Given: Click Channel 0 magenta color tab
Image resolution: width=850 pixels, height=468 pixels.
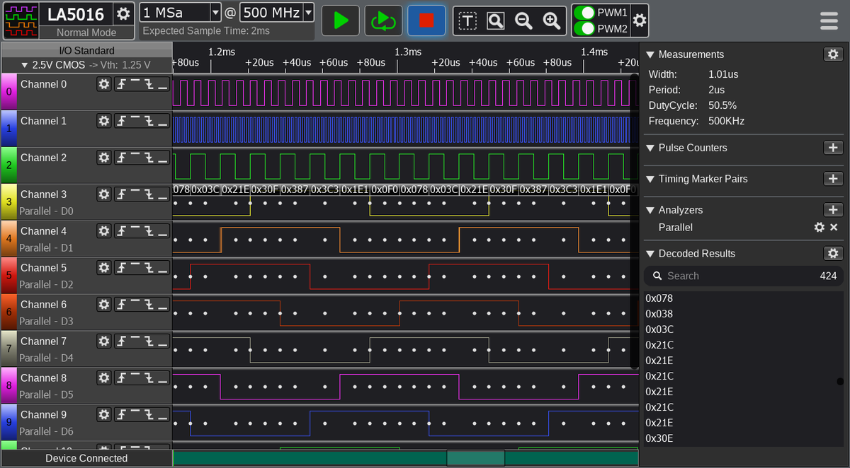Looking at the screenshot, I should [x=8, y=92].
